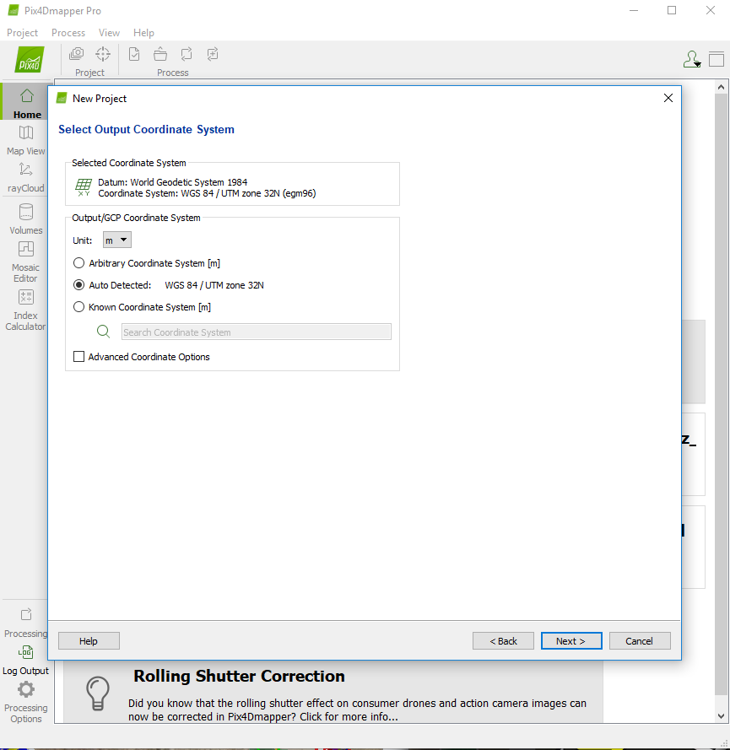Screen dimensions: 730x750
Task: Switch to rayCloud view
Action: click(x=26, y=170)
